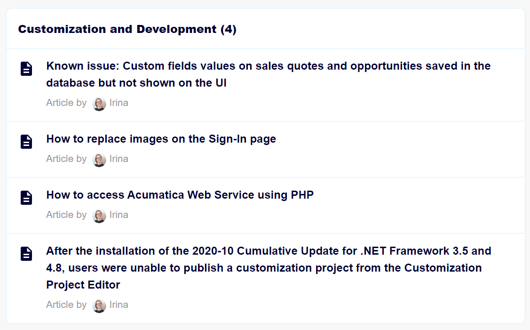Open 2020-10 Cumulative Update .NET Framework article
530x330 pixels.
point(269,268)
